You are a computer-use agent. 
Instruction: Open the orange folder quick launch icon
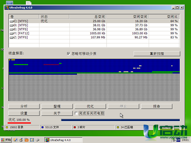(26, 140)
